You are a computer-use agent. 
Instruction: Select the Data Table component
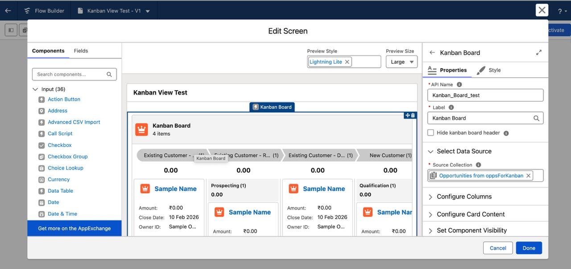tap(60, 191)
